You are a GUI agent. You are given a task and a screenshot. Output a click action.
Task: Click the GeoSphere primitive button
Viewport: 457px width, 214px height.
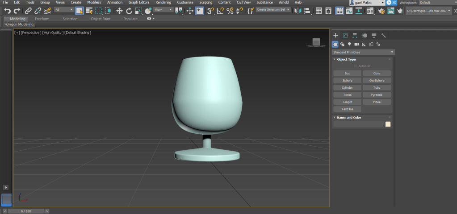point(377,81)
